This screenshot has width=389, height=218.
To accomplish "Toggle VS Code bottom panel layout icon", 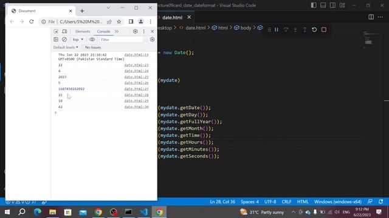I will pyautogui.click(x=323, y=5).
